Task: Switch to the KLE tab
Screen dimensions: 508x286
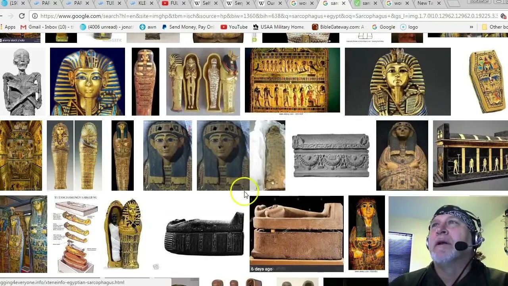Action: coord(141,4)
